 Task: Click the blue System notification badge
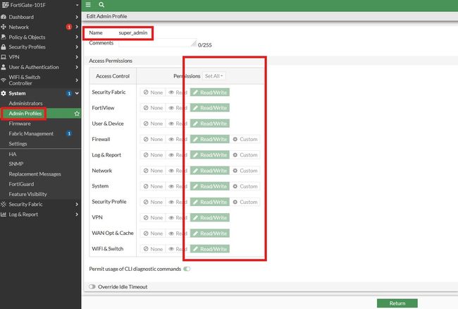[x=69, y=93]
